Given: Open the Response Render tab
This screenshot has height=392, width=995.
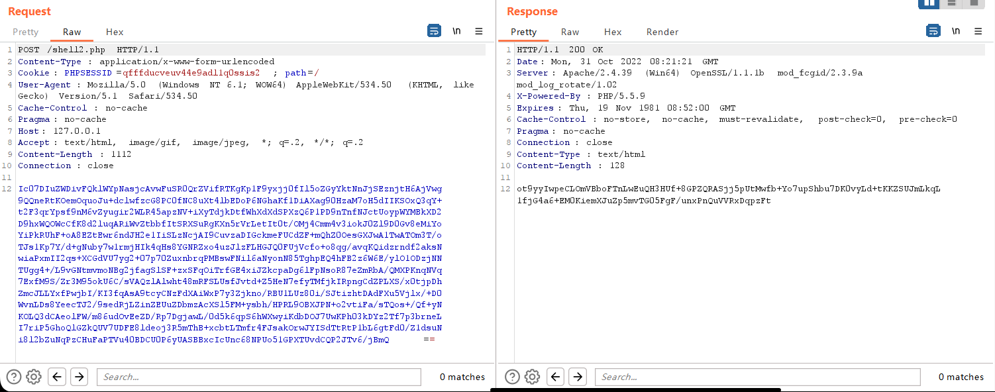Looking at the screenshot, I should [662, 32].
